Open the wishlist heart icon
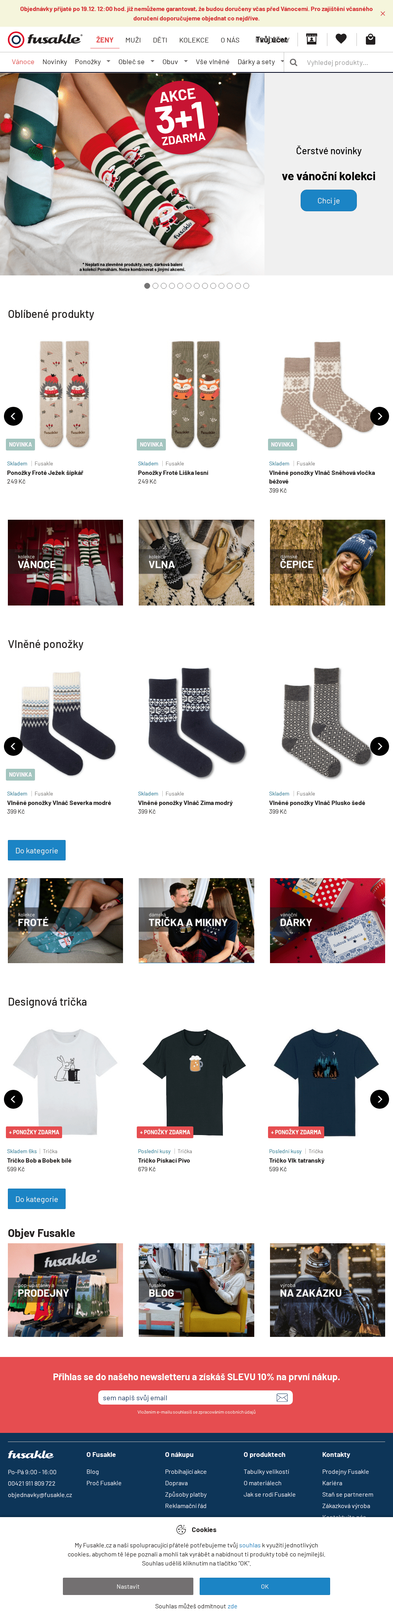The height and width of the screenshot is (1619, 393). (x=341, y=39)
